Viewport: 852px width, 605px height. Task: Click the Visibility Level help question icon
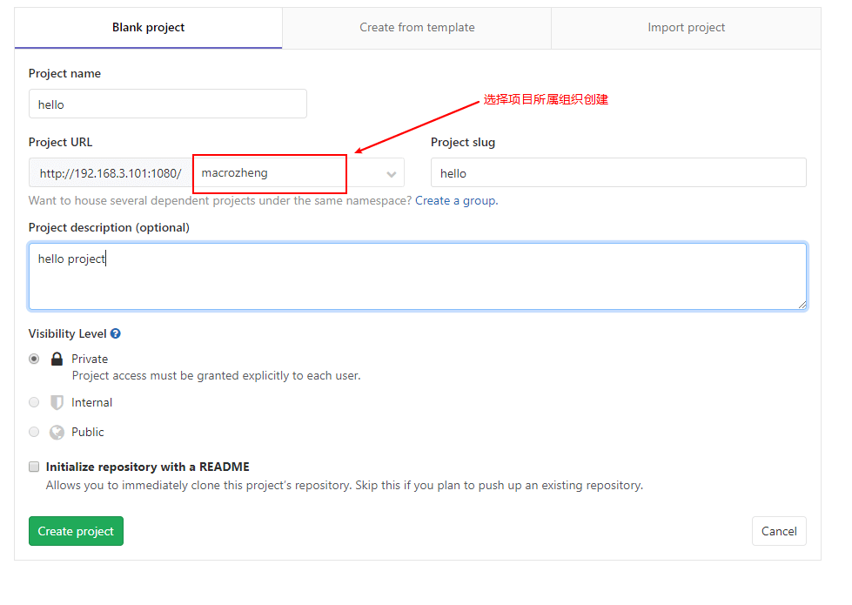115,333
